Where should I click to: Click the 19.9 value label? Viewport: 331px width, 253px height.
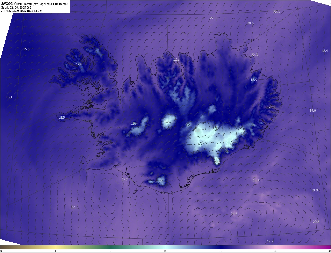314,190
